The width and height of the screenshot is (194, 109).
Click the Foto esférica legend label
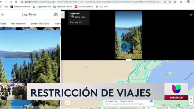point(127,101)
